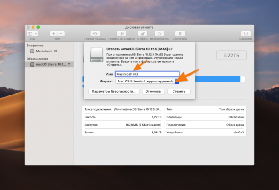
Task: Open Partition toolbar icon
Action: click(x=121, y=33)
